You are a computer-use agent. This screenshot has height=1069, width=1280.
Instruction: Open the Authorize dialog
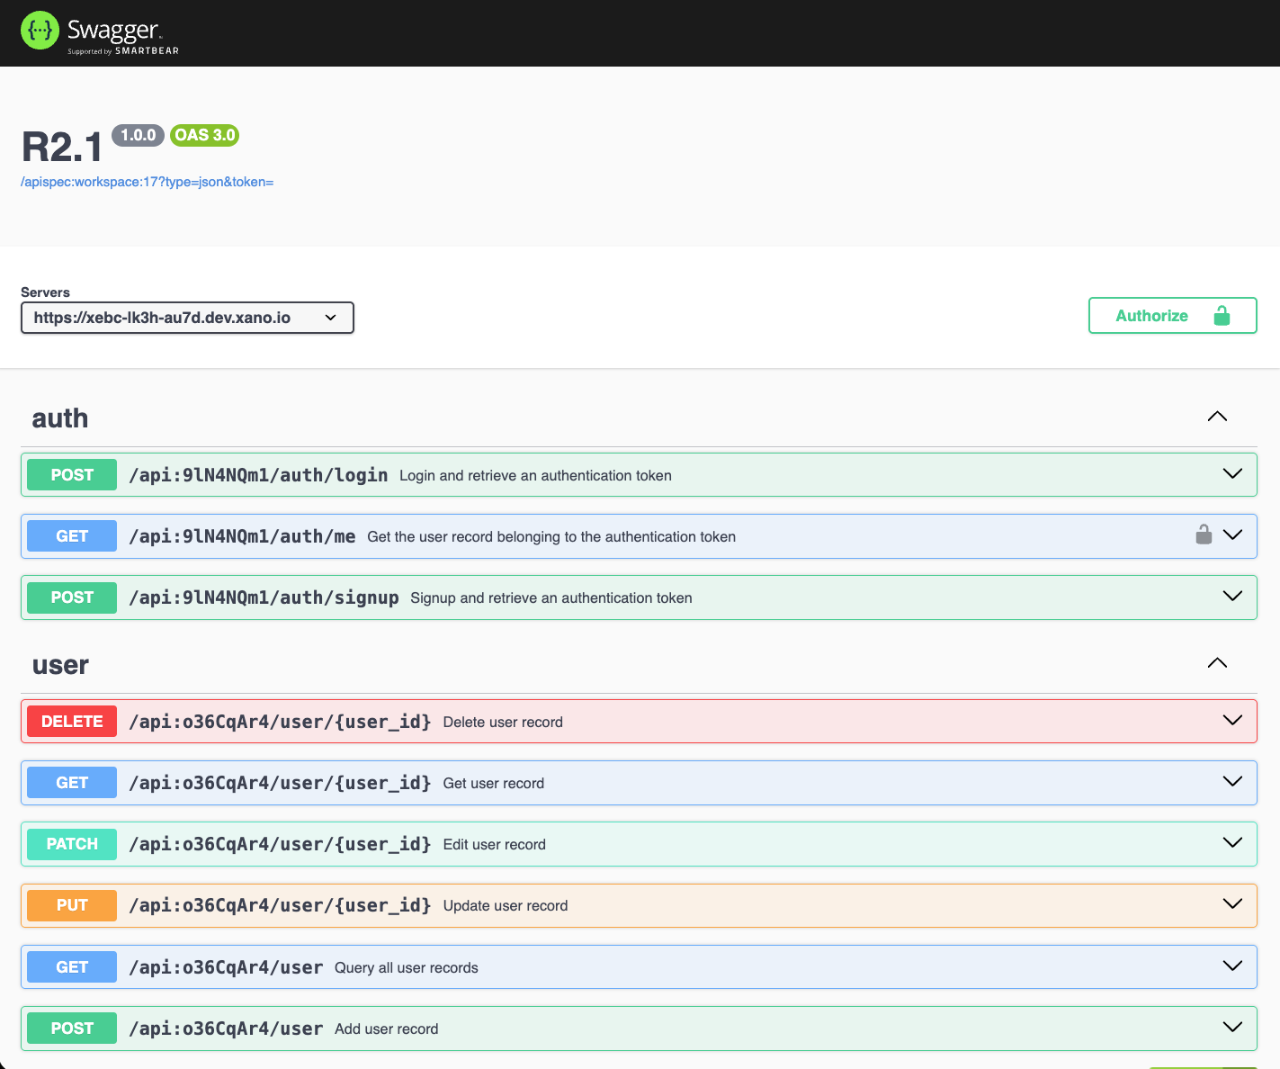[x=1151, y=315]
